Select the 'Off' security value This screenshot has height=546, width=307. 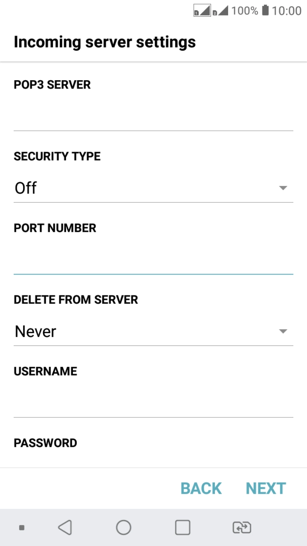26,187
